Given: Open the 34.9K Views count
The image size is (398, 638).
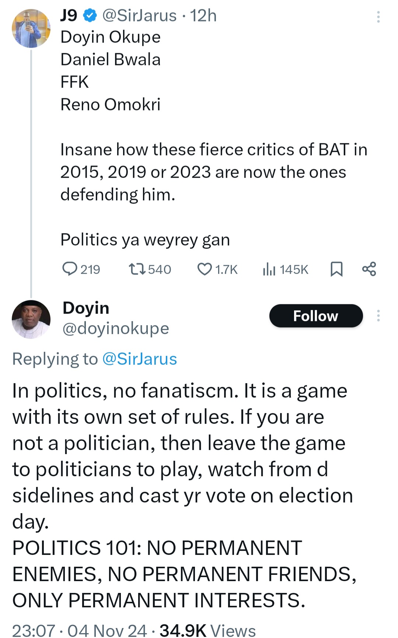Looking at the screenshot, I should tap(207, 630).
